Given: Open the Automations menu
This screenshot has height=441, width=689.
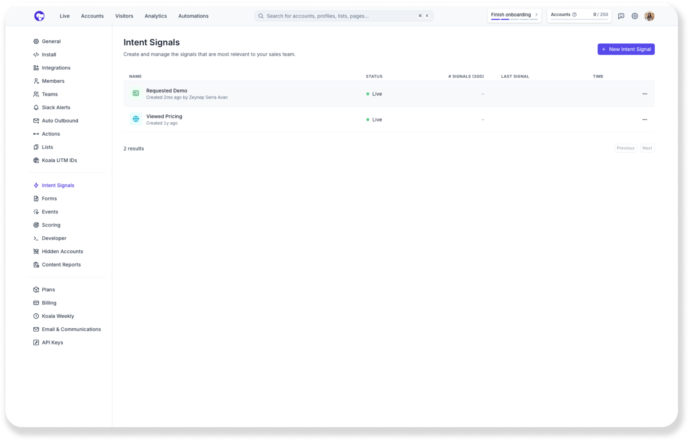Looking at the screenshot, I should 193,16.
